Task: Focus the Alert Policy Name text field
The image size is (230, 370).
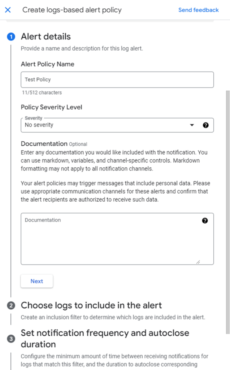Action: [117, 79]
